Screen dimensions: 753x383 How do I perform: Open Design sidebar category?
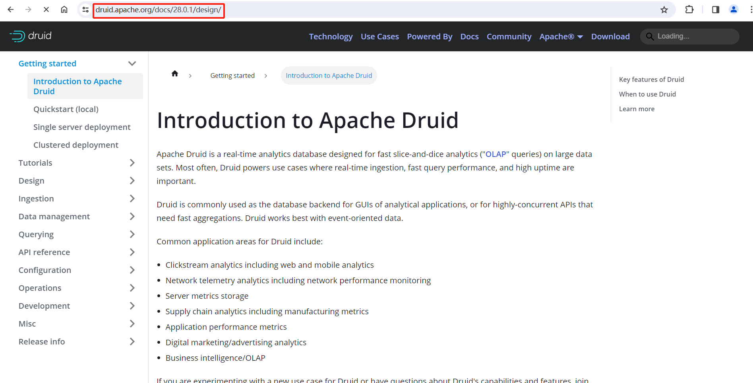(31, 181)
